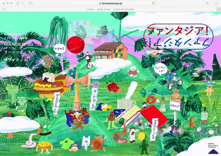Viewport: 221px width, 156px height.
Task: Click the white rabbit ghost character
Action: pos(86,143)
